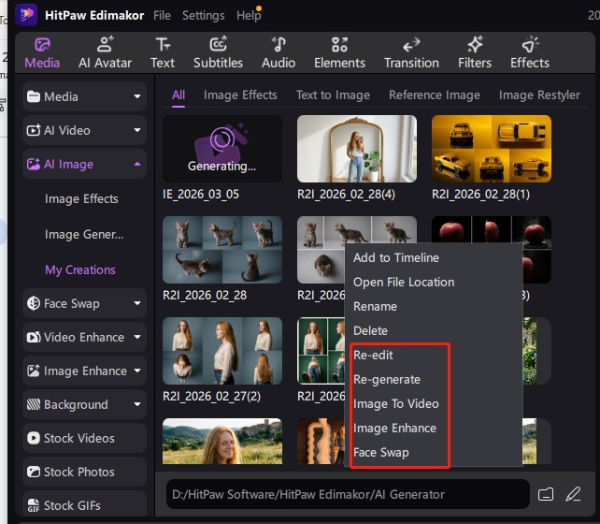Image resolution: width=600 pixels, height=524 pixels.
Task: Expand the Media sidebar section
Action: click(84, 96)
